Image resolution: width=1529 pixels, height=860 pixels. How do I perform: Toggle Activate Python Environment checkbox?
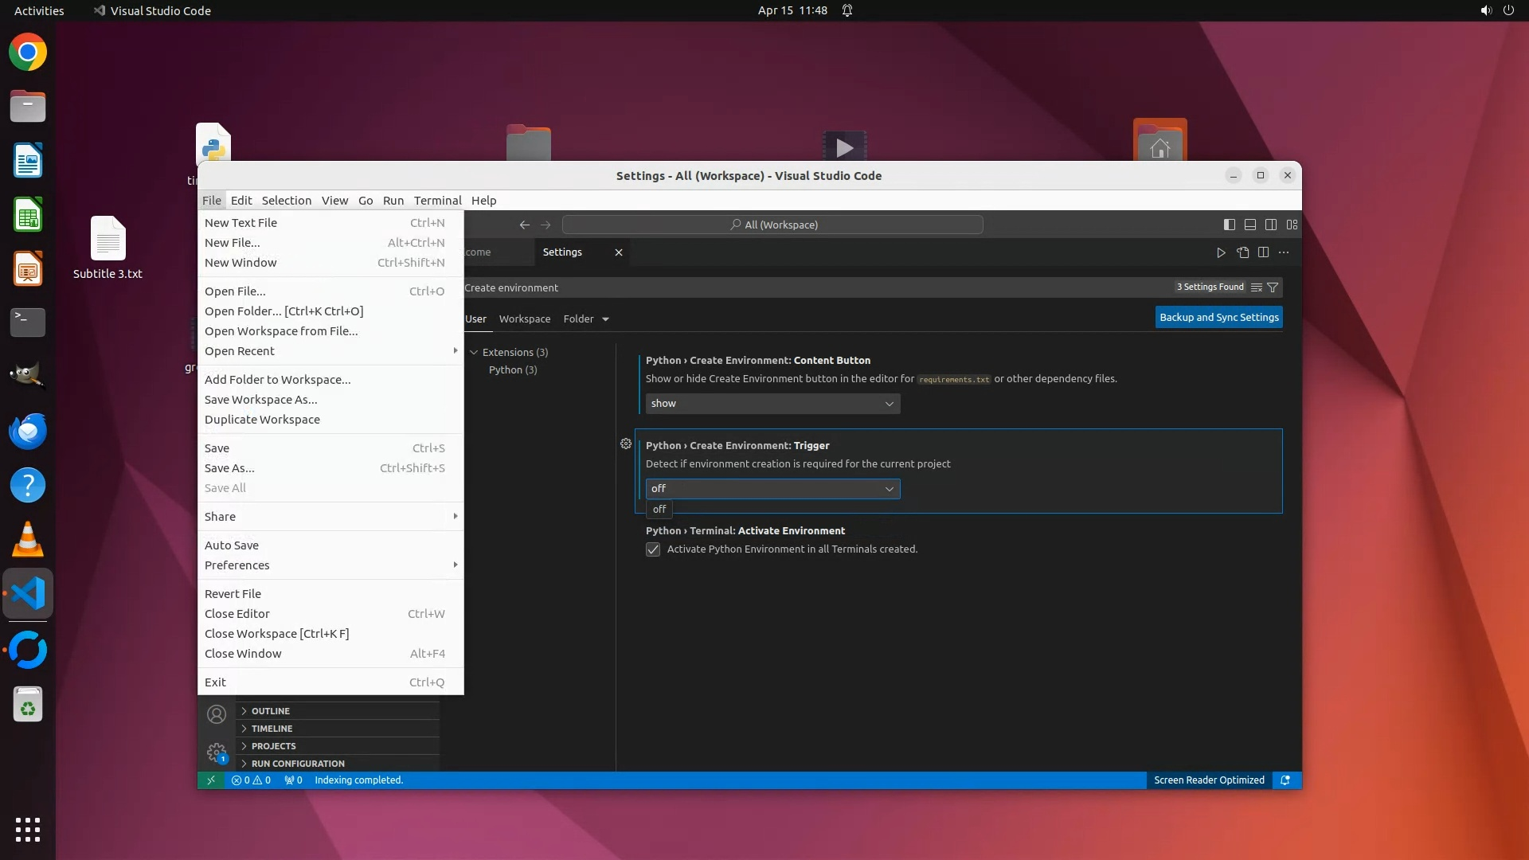[653, 549]
